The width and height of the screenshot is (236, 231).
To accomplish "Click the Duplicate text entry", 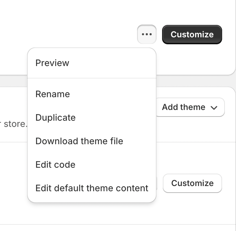I will (56, 118).
